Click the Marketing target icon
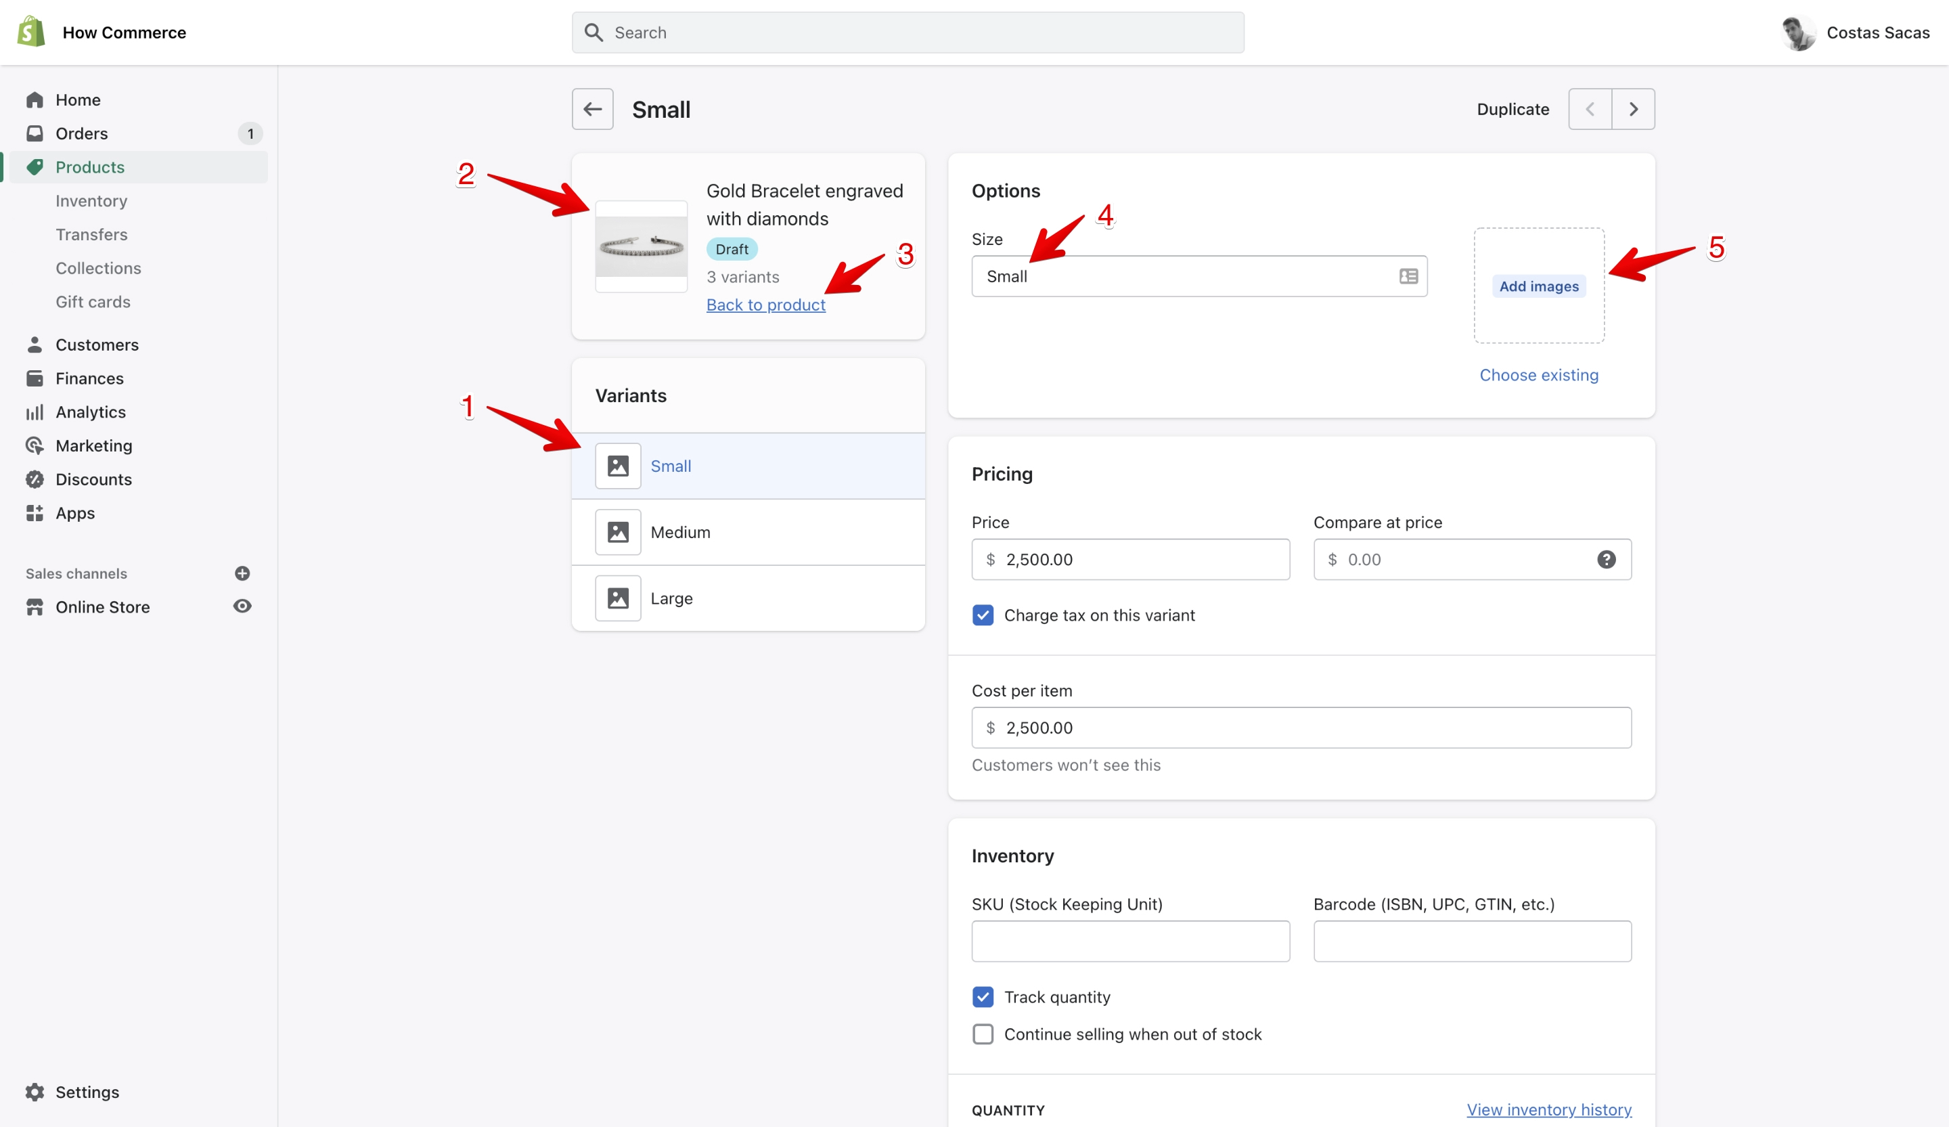This screenshot has height=1127, width=1949. pyautogui.click(x=35, y=445)
